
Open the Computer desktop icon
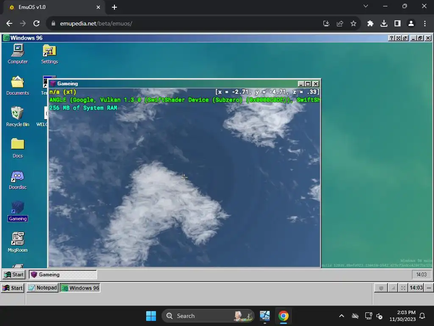[x=18, y=54]
